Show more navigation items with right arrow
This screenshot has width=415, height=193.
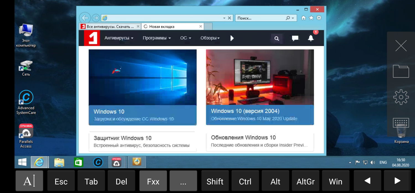tap(232, 38)
